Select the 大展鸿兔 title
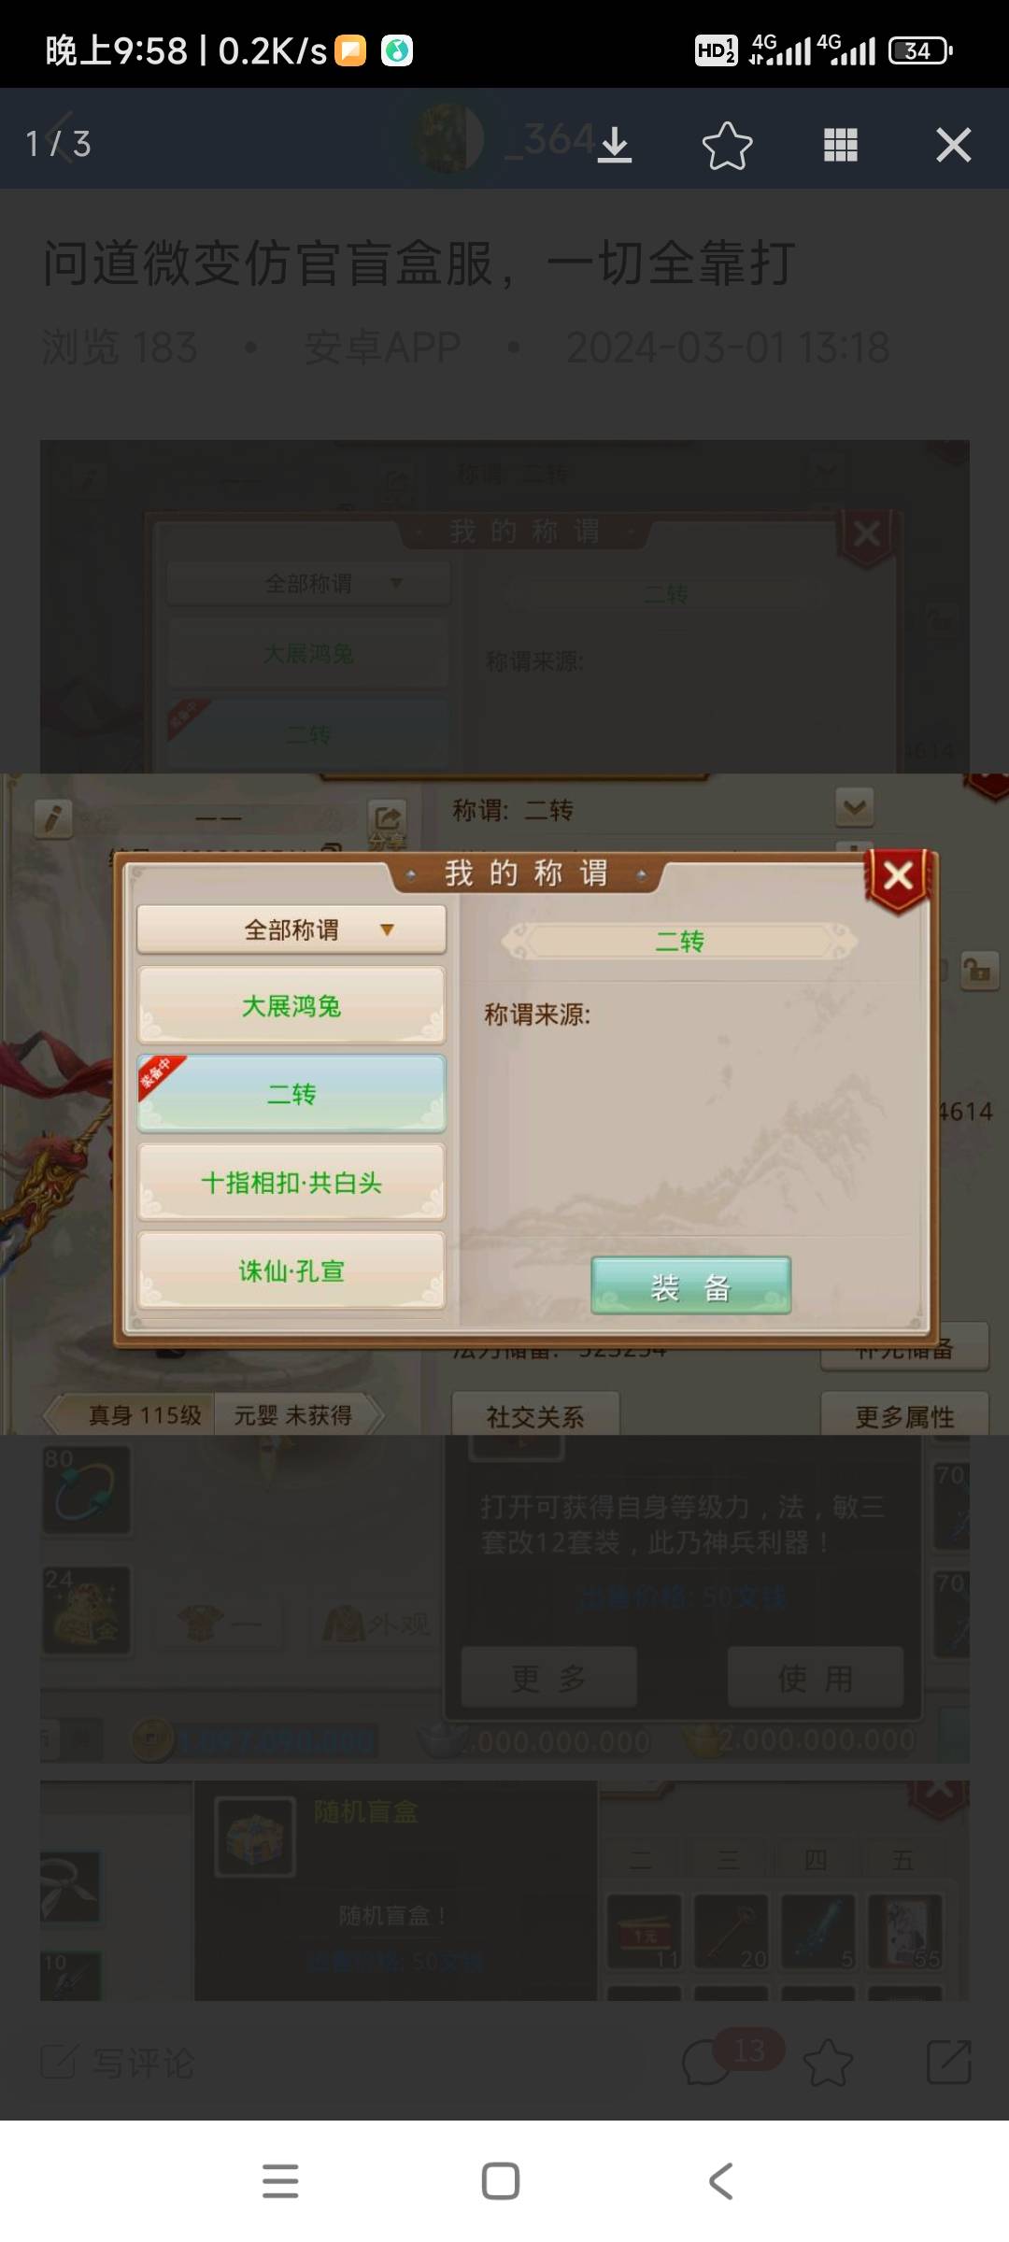Image resolution: width=1009 pixels, height=2242 pixels. [x=291, y=1006]
